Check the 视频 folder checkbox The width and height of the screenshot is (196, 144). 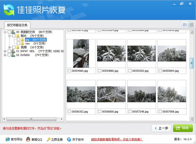pos(14,47)
